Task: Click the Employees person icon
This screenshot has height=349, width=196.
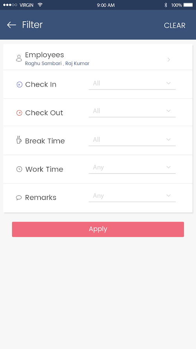Action: pyautogui.click(x=19, y=58)
